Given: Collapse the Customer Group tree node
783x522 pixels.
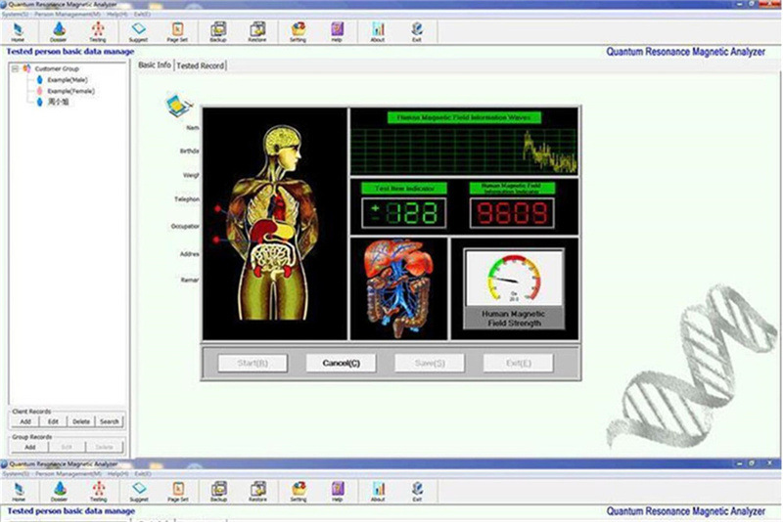Looking at the screenshot, I should point(15,68).
